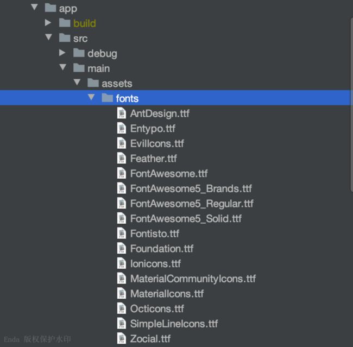This screenshot has width=353, height=347.
Task: Click the fonts folder icon
Action: click(107, 98)
